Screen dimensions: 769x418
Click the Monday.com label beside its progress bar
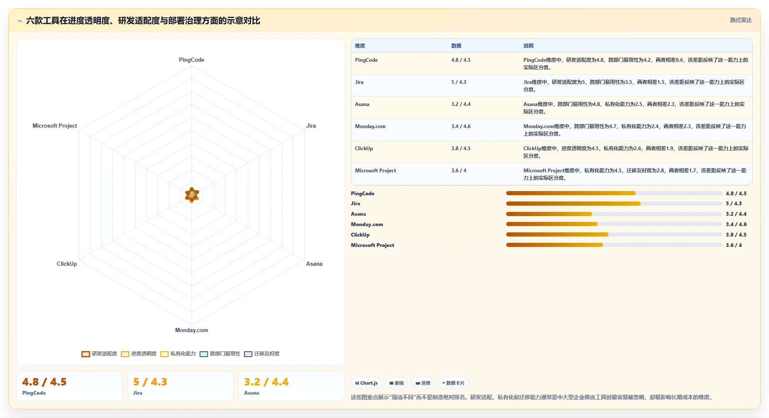click(367, 224)
